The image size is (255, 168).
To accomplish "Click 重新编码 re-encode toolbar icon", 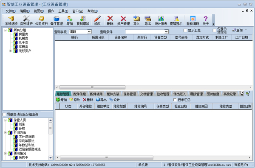I will click(x=193, y=20).
